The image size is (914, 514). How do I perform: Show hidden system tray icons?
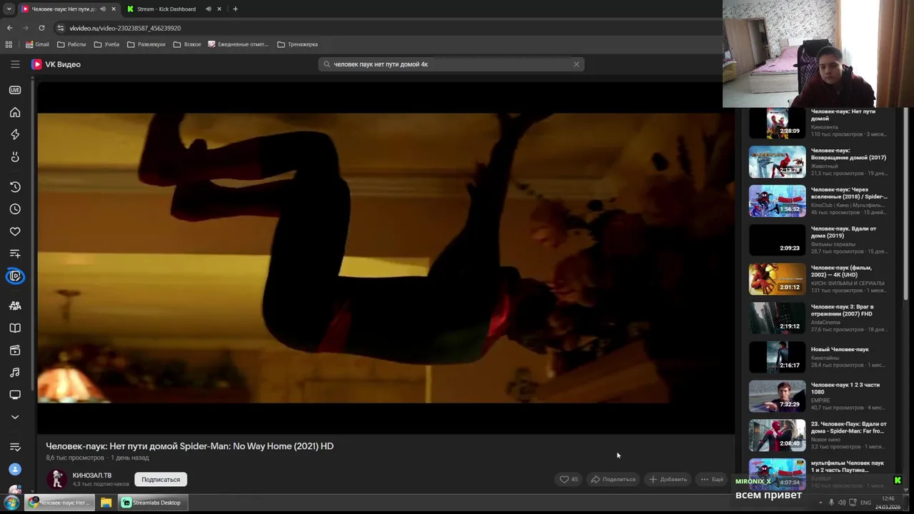point(820,503)
